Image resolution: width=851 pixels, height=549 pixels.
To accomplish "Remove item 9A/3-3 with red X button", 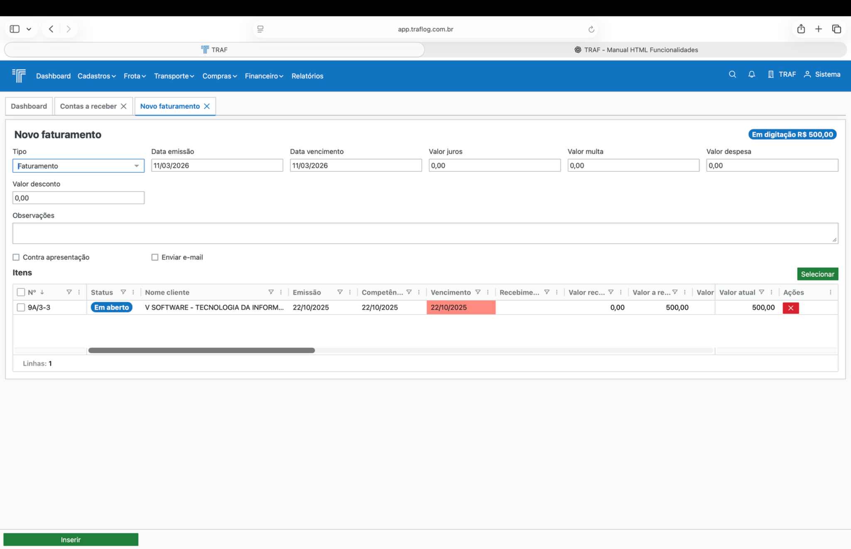I will pos(790,308).
